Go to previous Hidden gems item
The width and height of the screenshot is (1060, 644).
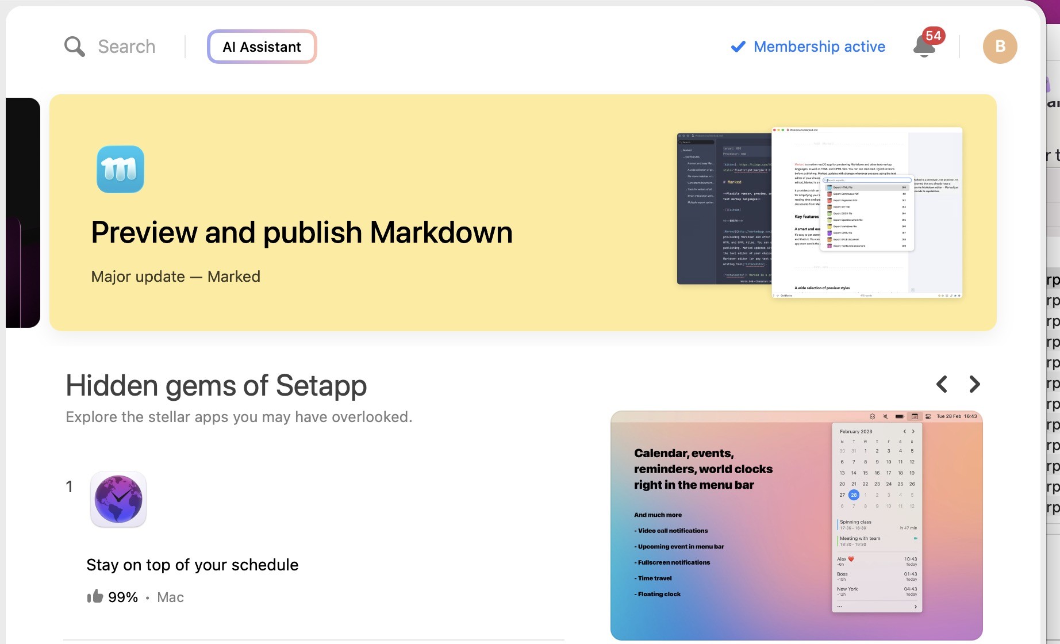pos(942,384)
